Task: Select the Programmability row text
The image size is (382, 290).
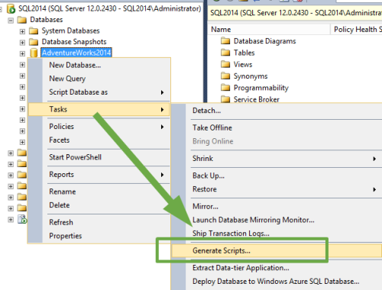Action: (x=261, y=88)
